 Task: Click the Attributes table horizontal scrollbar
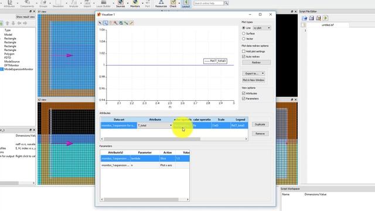point(152,139)
